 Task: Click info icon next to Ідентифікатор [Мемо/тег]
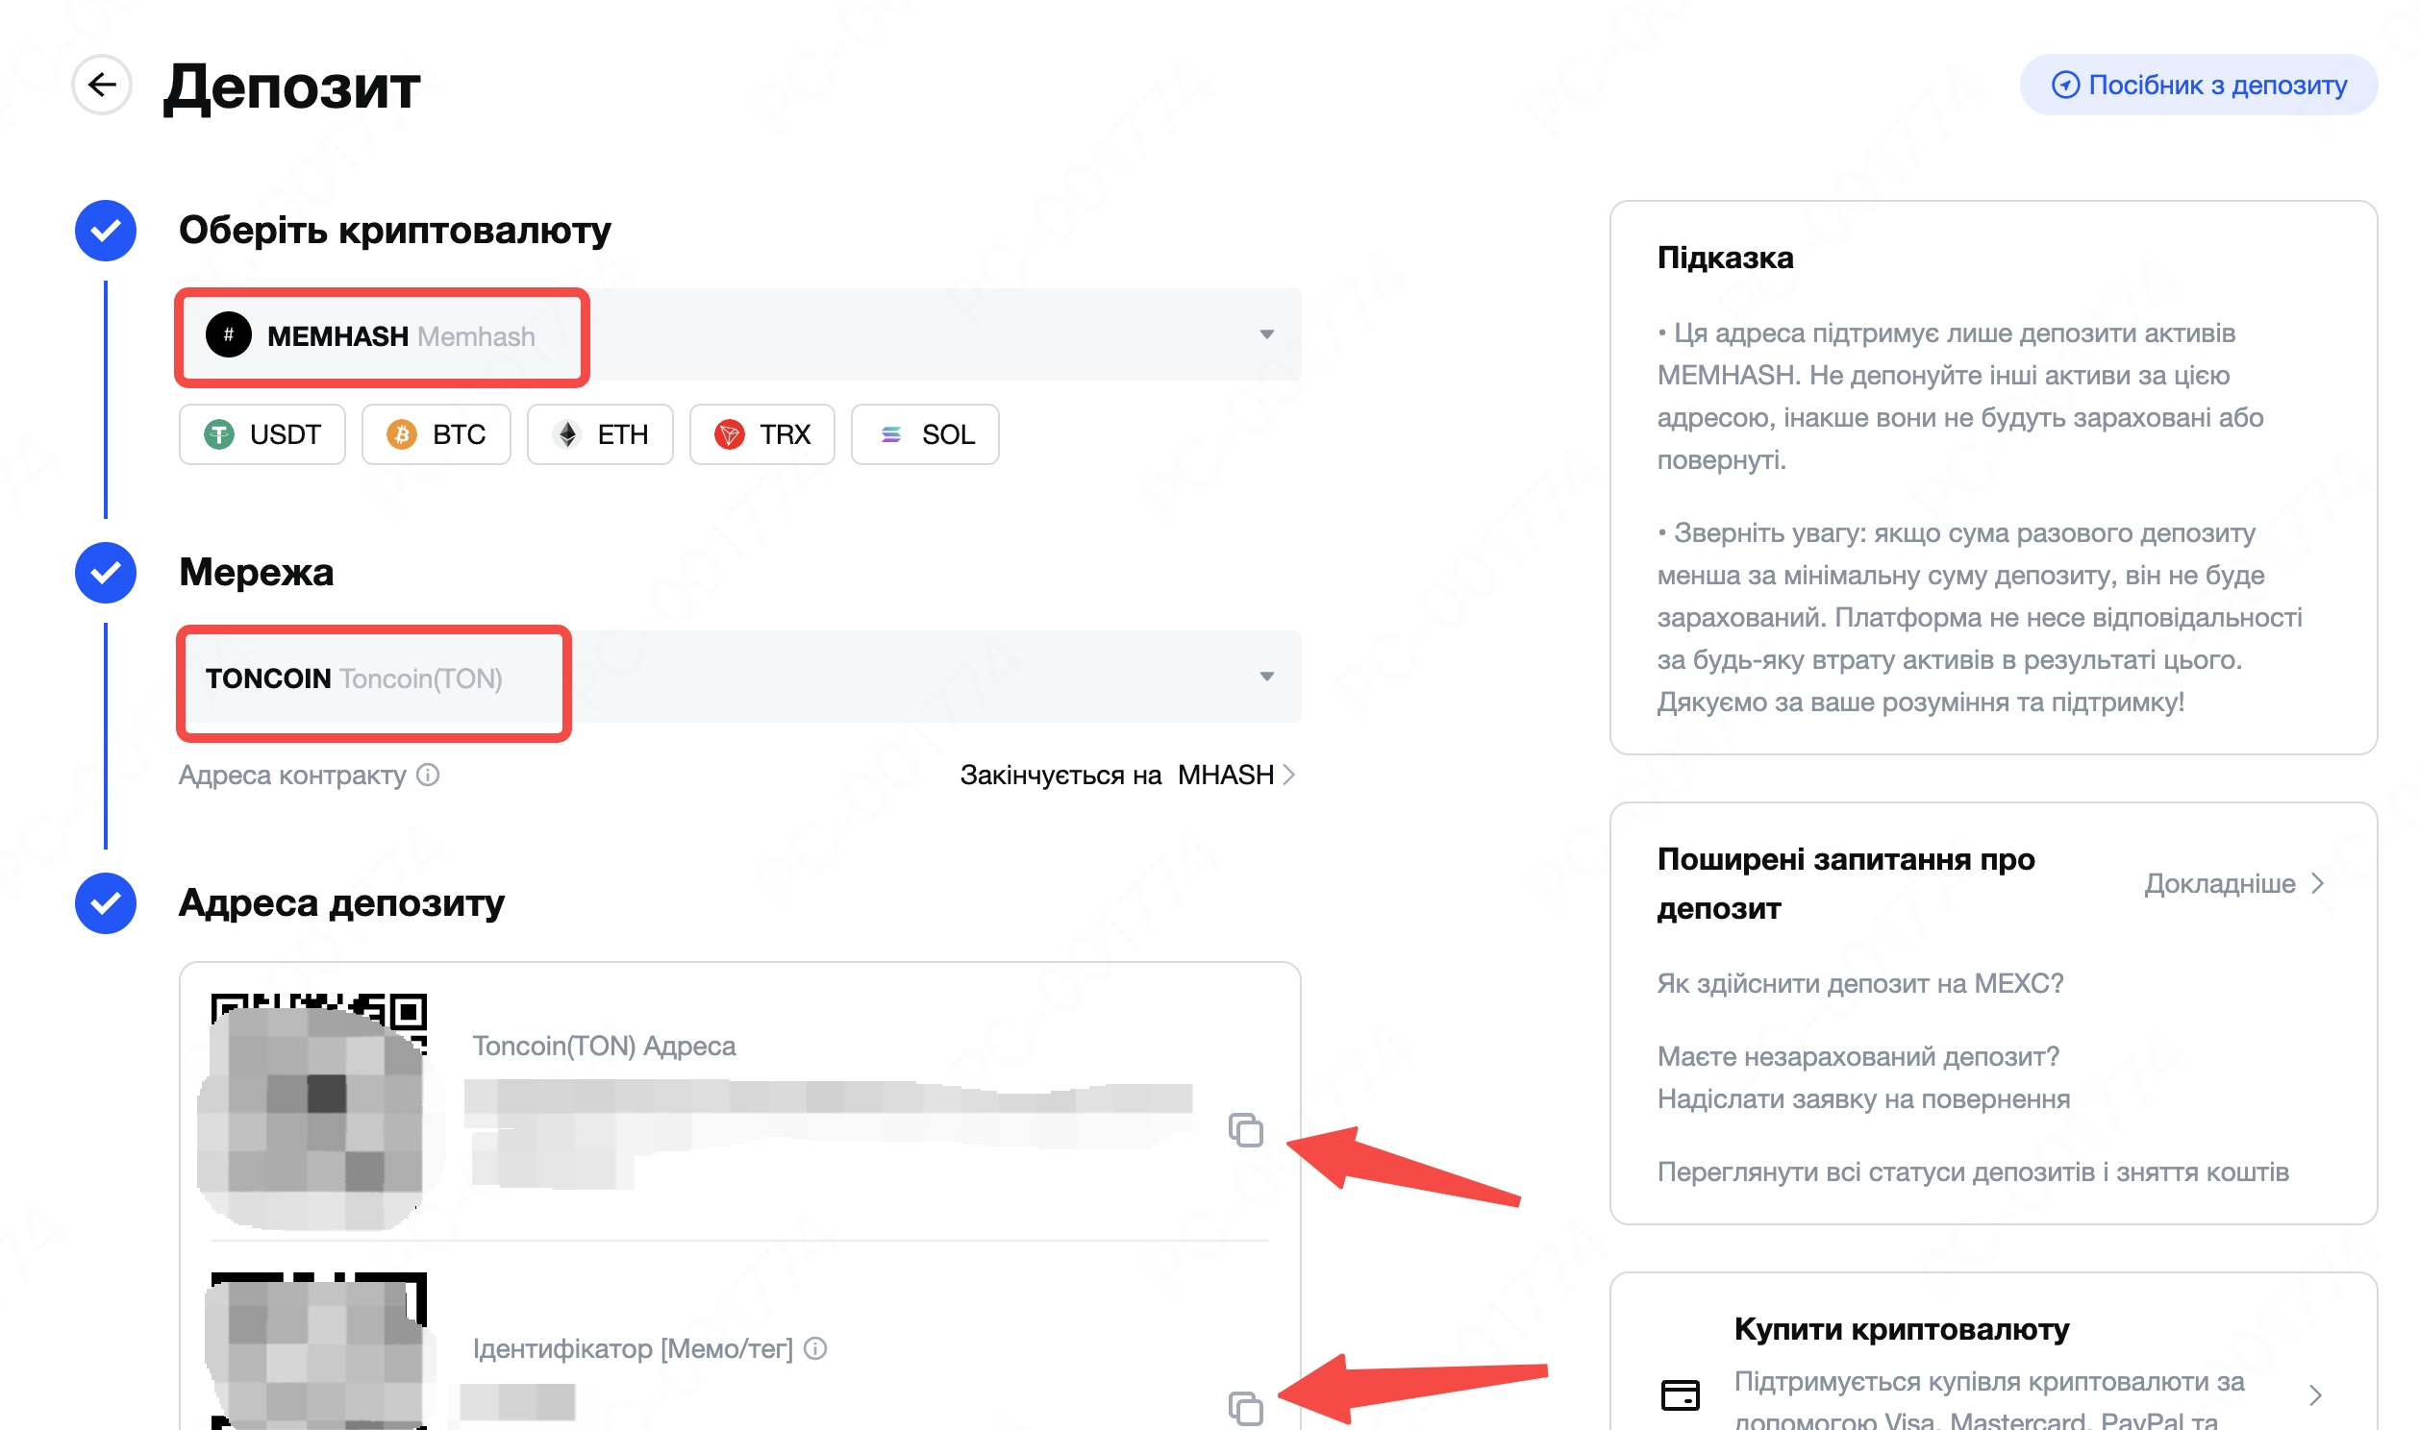815,1348
